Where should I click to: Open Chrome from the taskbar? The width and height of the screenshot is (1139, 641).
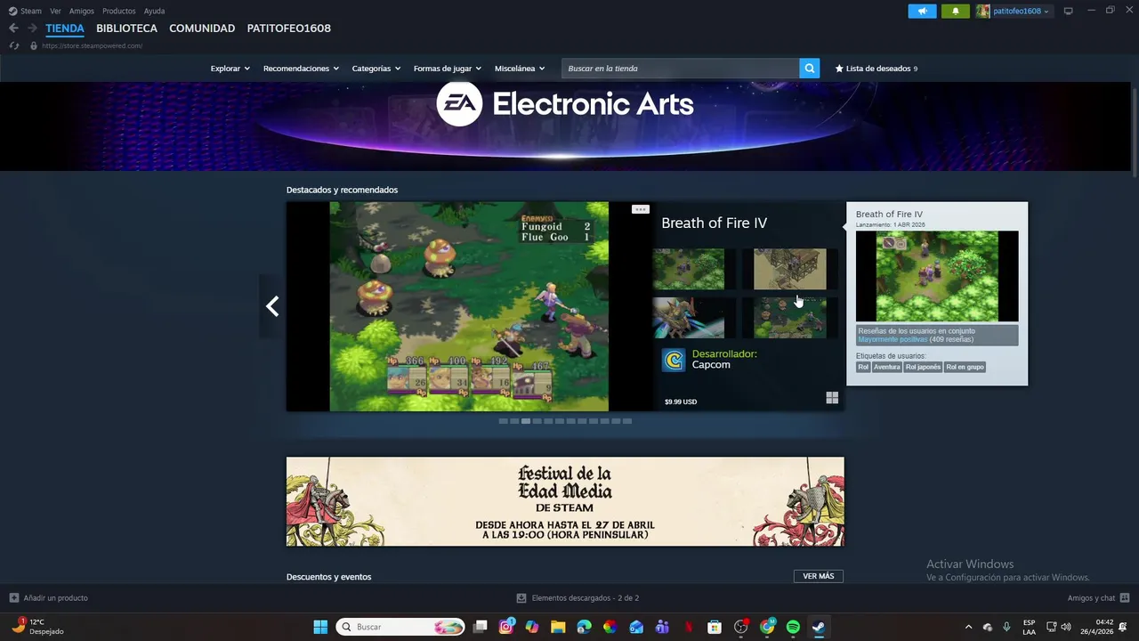coord(767,627)
